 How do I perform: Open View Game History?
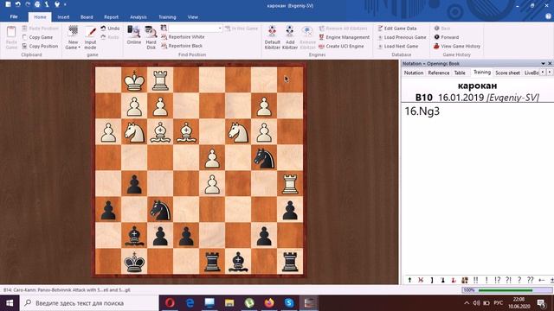tap(457, 46)
